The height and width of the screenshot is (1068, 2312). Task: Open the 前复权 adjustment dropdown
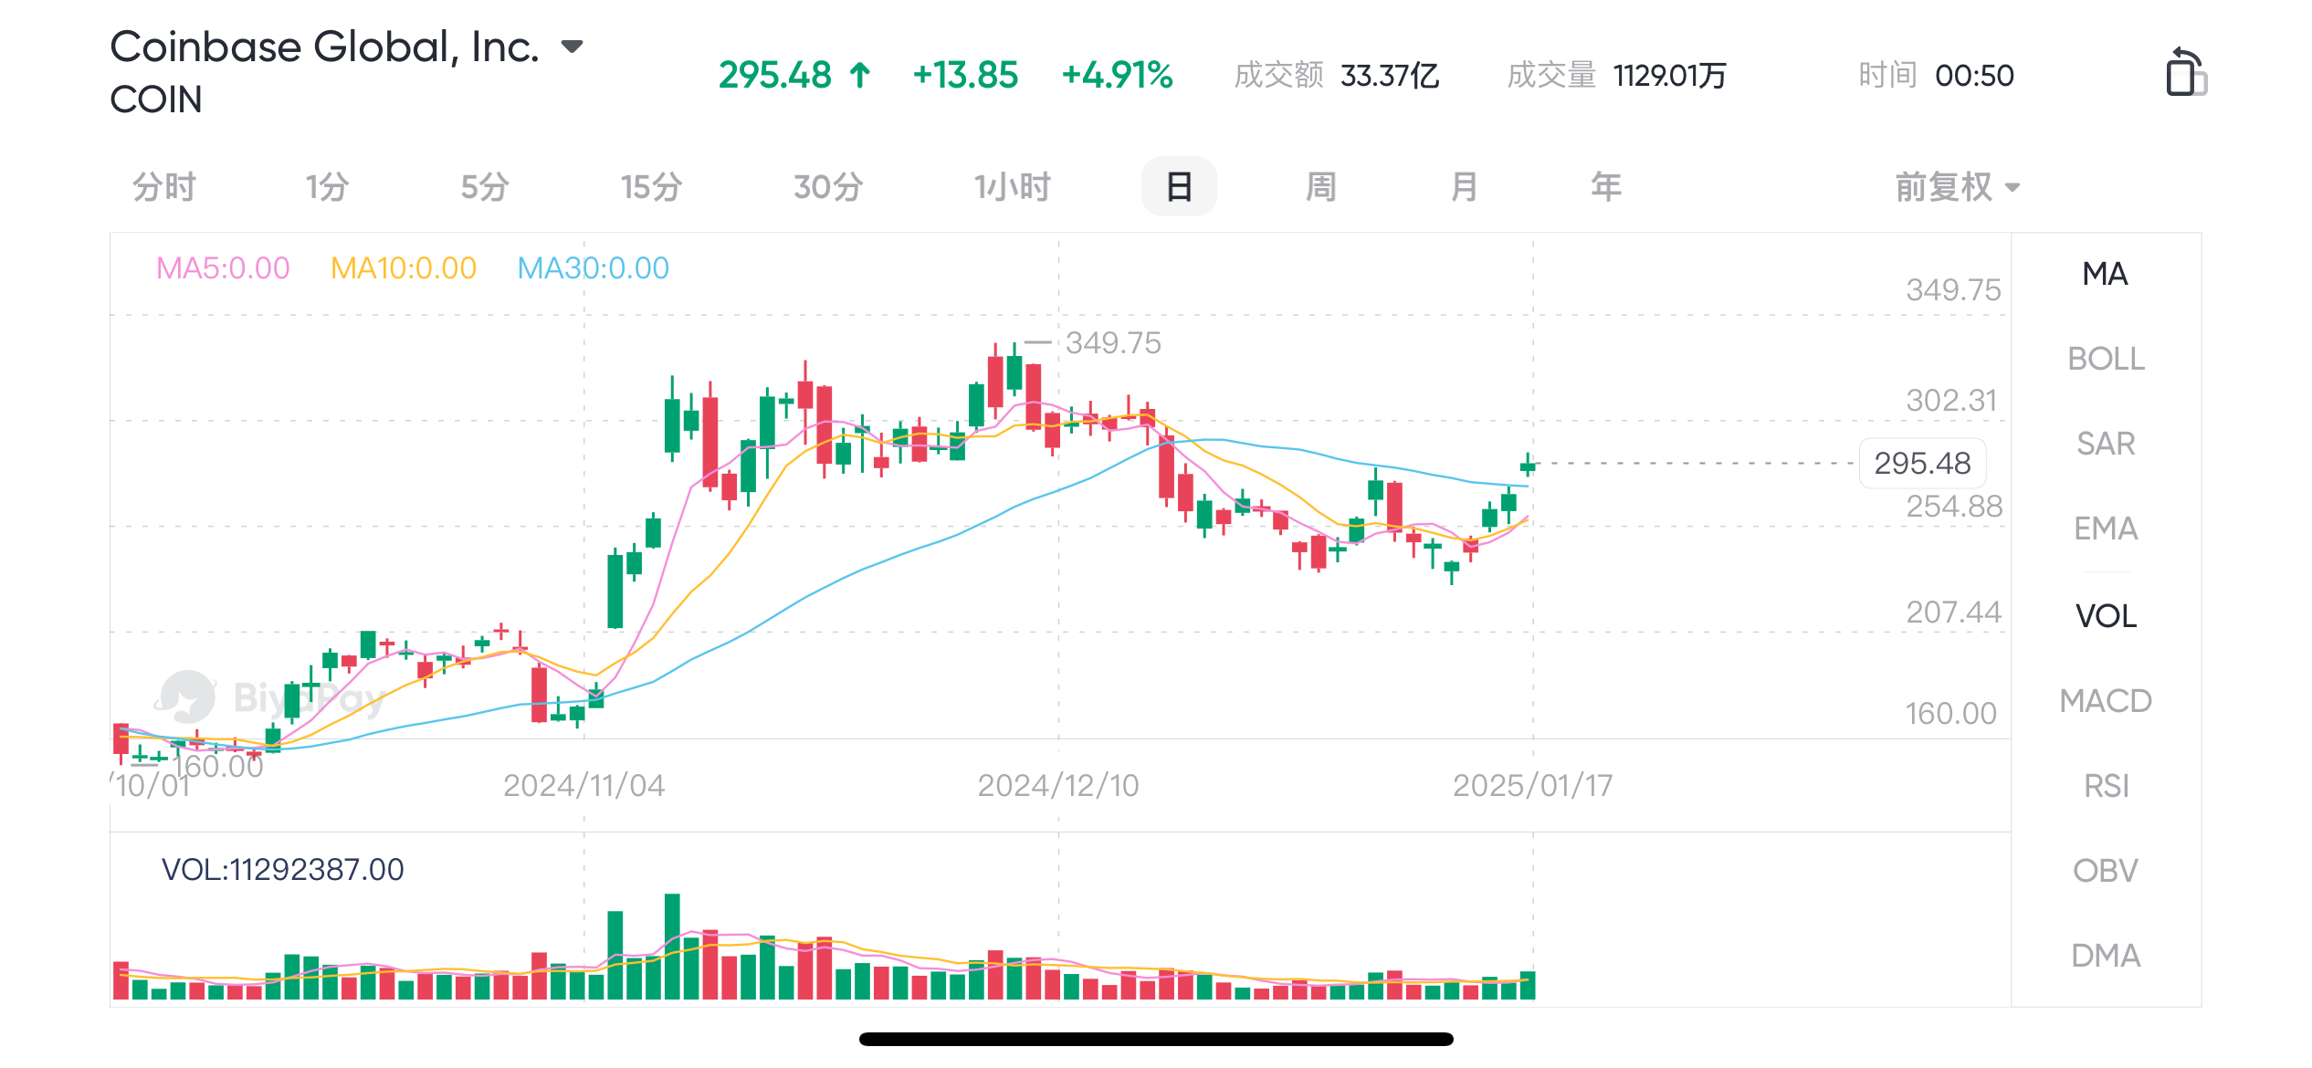[1957, 187]
